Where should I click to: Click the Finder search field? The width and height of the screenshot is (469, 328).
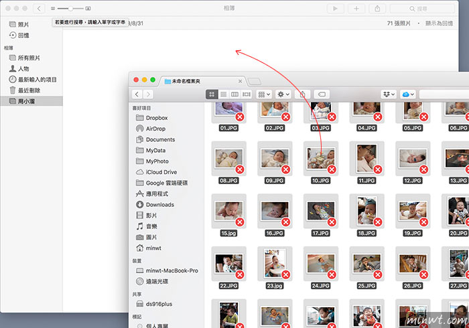click(444, 94)
